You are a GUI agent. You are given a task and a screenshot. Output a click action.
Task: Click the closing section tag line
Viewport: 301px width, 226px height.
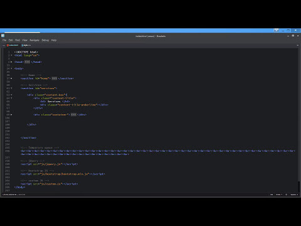coord(28,137)
